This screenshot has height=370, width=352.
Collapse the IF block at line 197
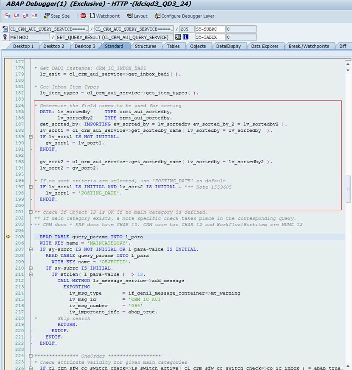pyautogui.click(x=30, y=187)
